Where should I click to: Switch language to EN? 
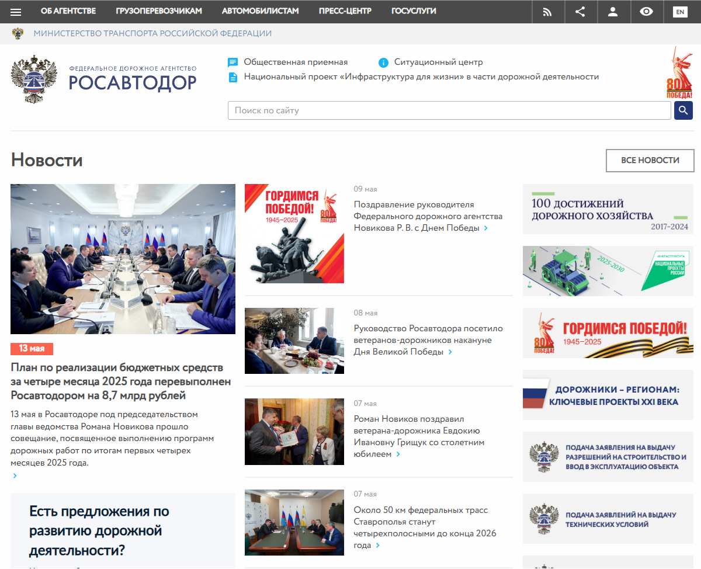(x=680, y=12)
